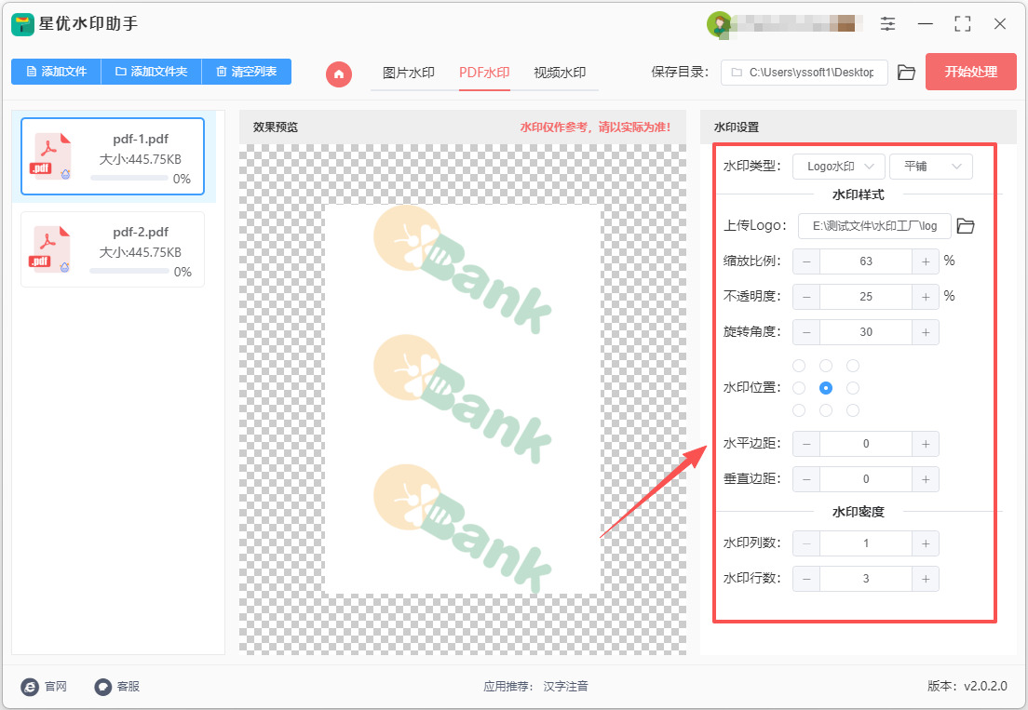Select bottom-right watermark position radio
The height and width of the screenshot is (710, 1028).
tap(852, 410)
